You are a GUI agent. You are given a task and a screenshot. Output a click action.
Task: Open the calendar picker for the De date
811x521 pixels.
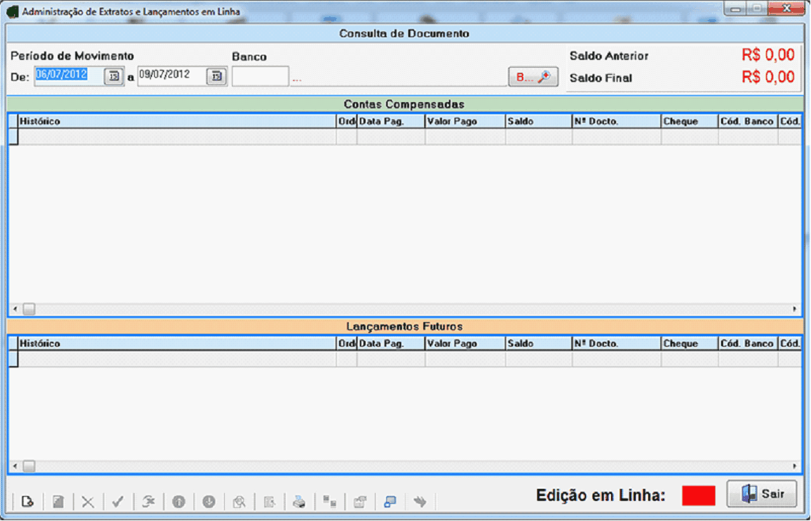coord(114,77)
